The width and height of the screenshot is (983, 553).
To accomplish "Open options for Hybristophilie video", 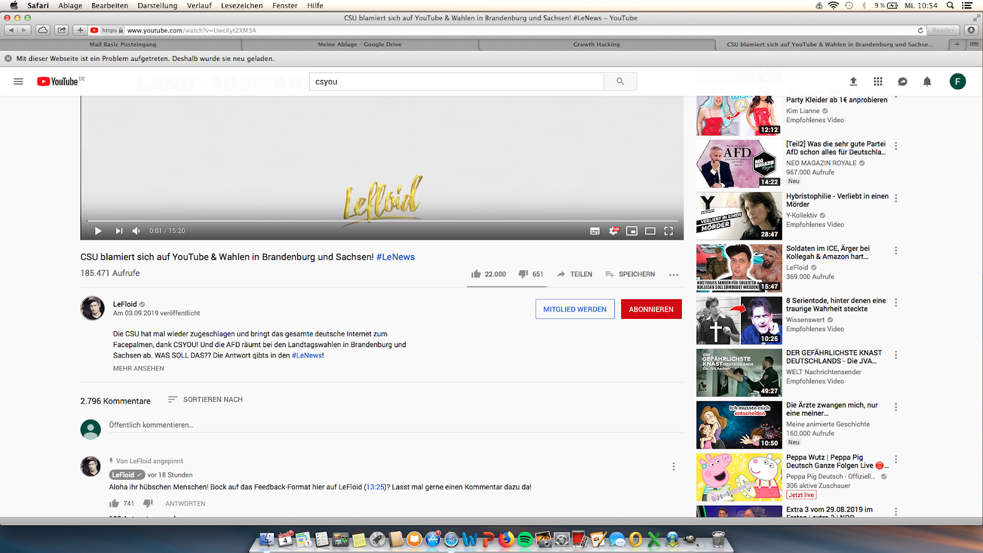I will click(x=896, y=198).
